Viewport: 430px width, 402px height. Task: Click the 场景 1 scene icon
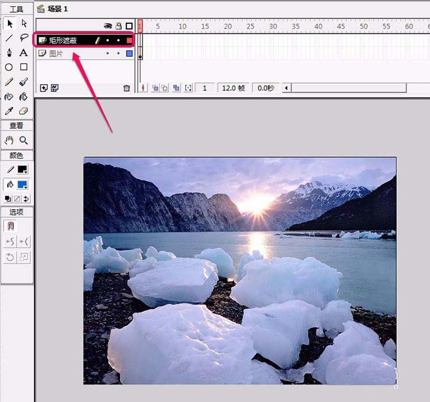tap(41, 9)
